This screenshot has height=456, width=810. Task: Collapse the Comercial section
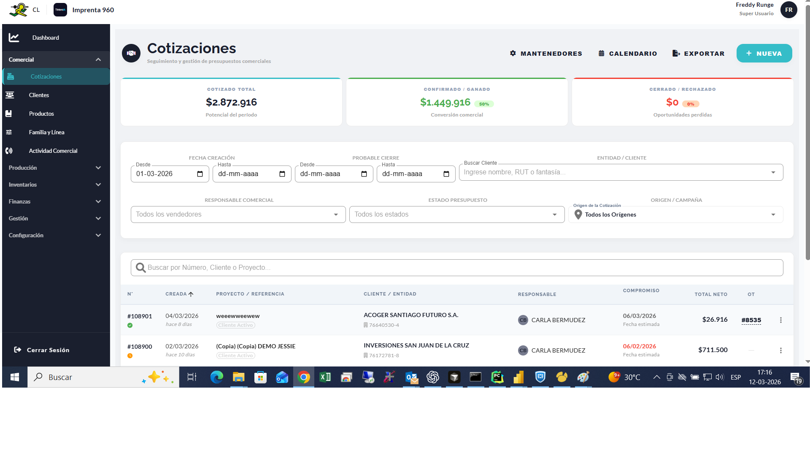point(98,60)
